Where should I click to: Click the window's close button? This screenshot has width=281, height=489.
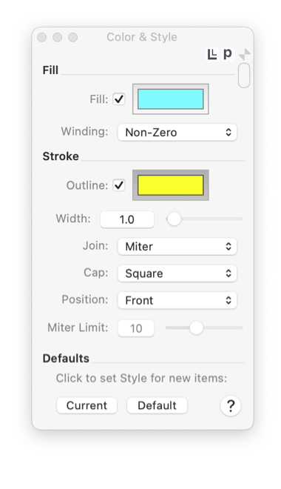coord(41,38)
